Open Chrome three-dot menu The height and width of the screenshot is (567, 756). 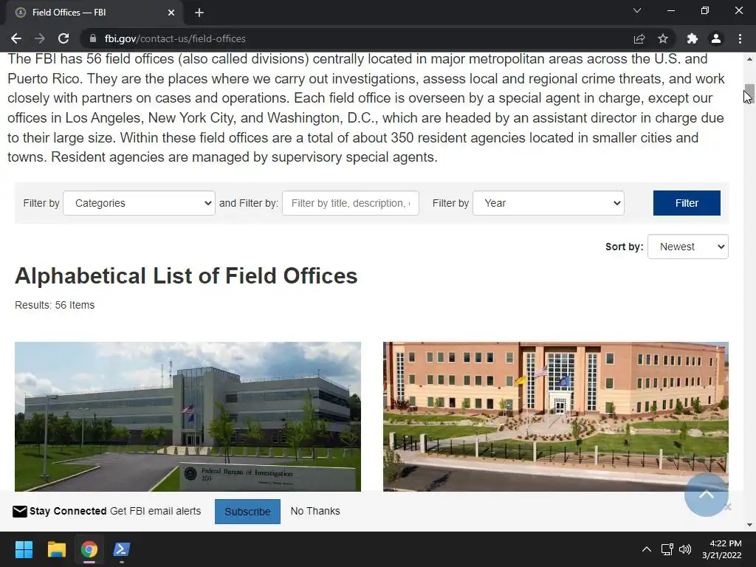pos(740,38)
